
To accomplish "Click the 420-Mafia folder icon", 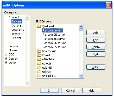I will [x=39, y=59].
